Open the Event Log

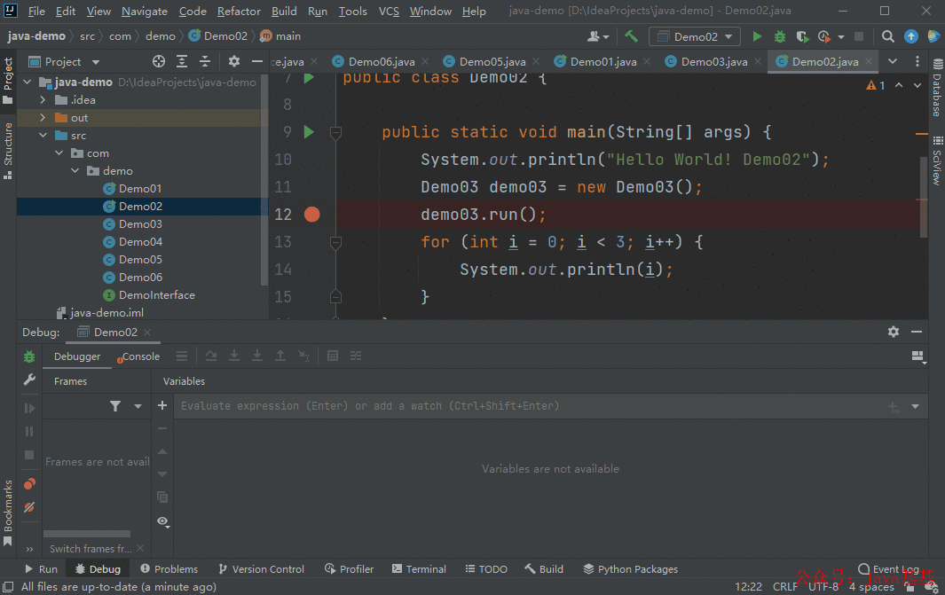point(888,569)
